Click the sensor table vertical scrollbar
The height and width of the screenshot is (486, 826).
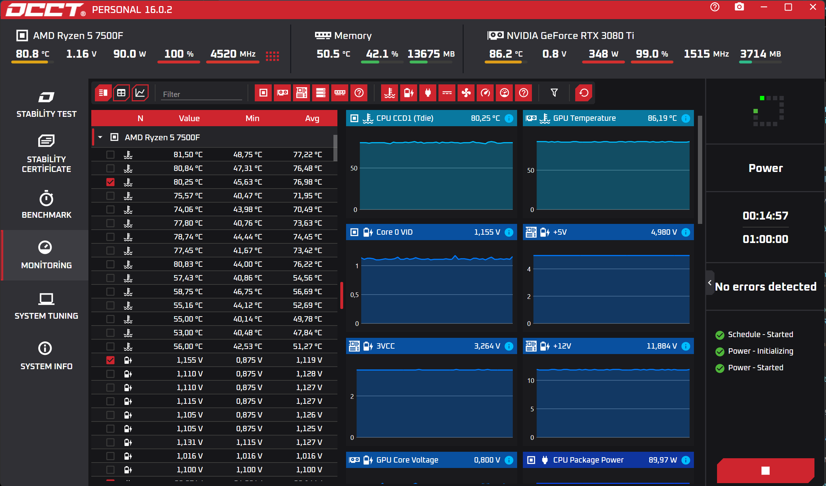335,148
